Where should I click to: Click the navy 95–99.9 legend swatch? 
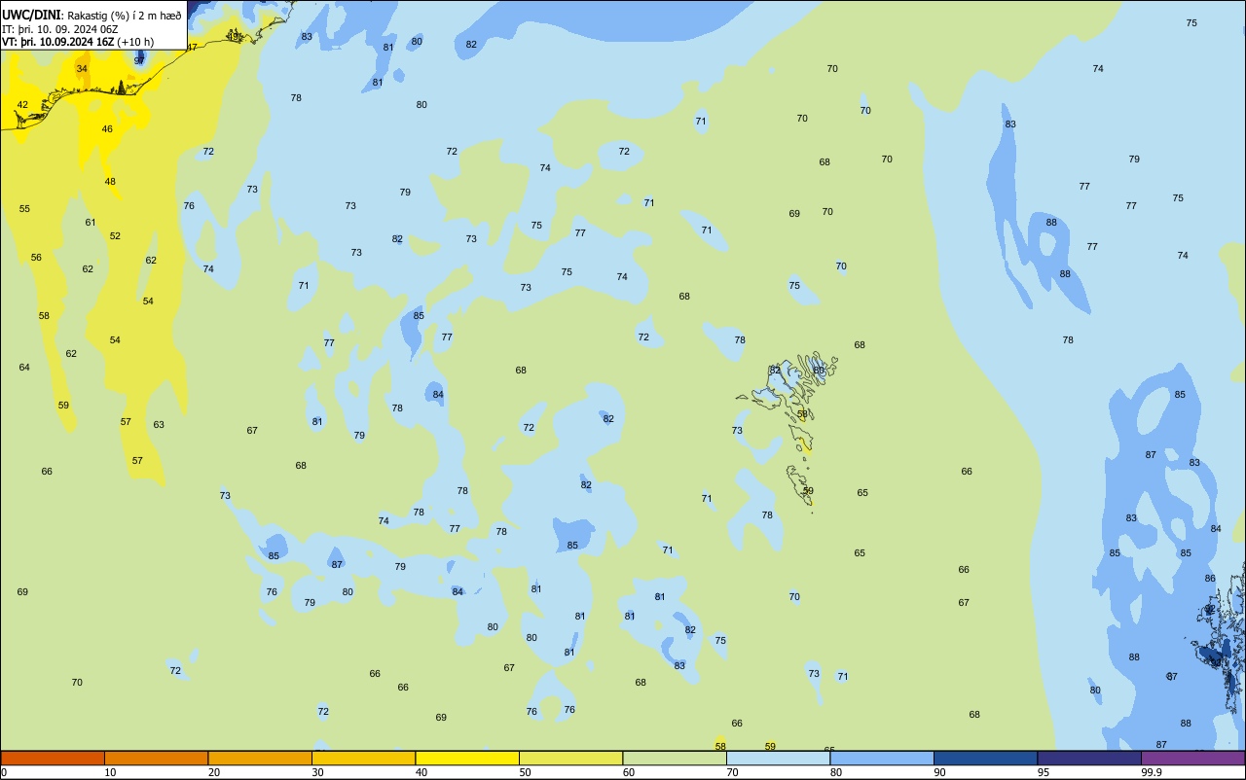pyautogui.click(x=1089, y=758)
